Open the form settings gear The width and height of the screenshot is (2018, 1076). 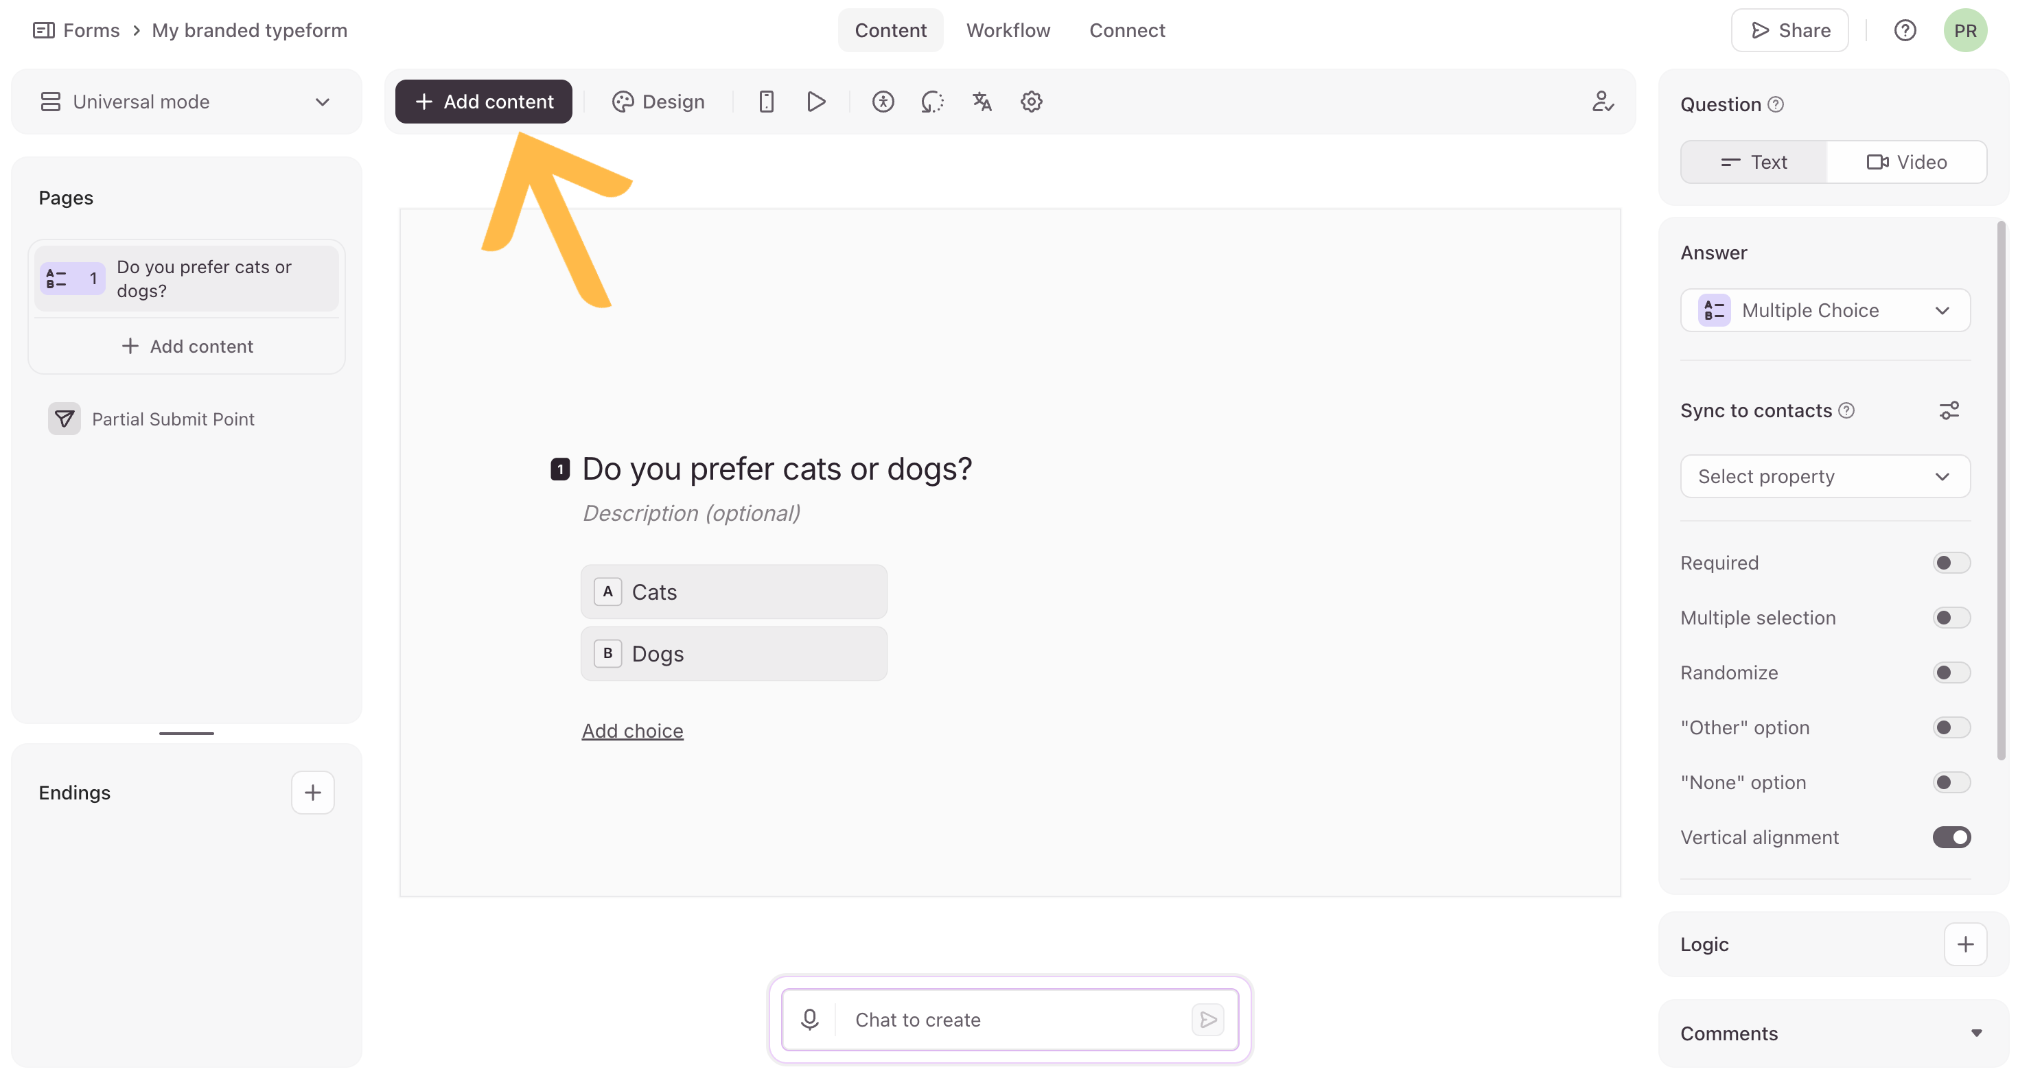(x=1031, y=102)
